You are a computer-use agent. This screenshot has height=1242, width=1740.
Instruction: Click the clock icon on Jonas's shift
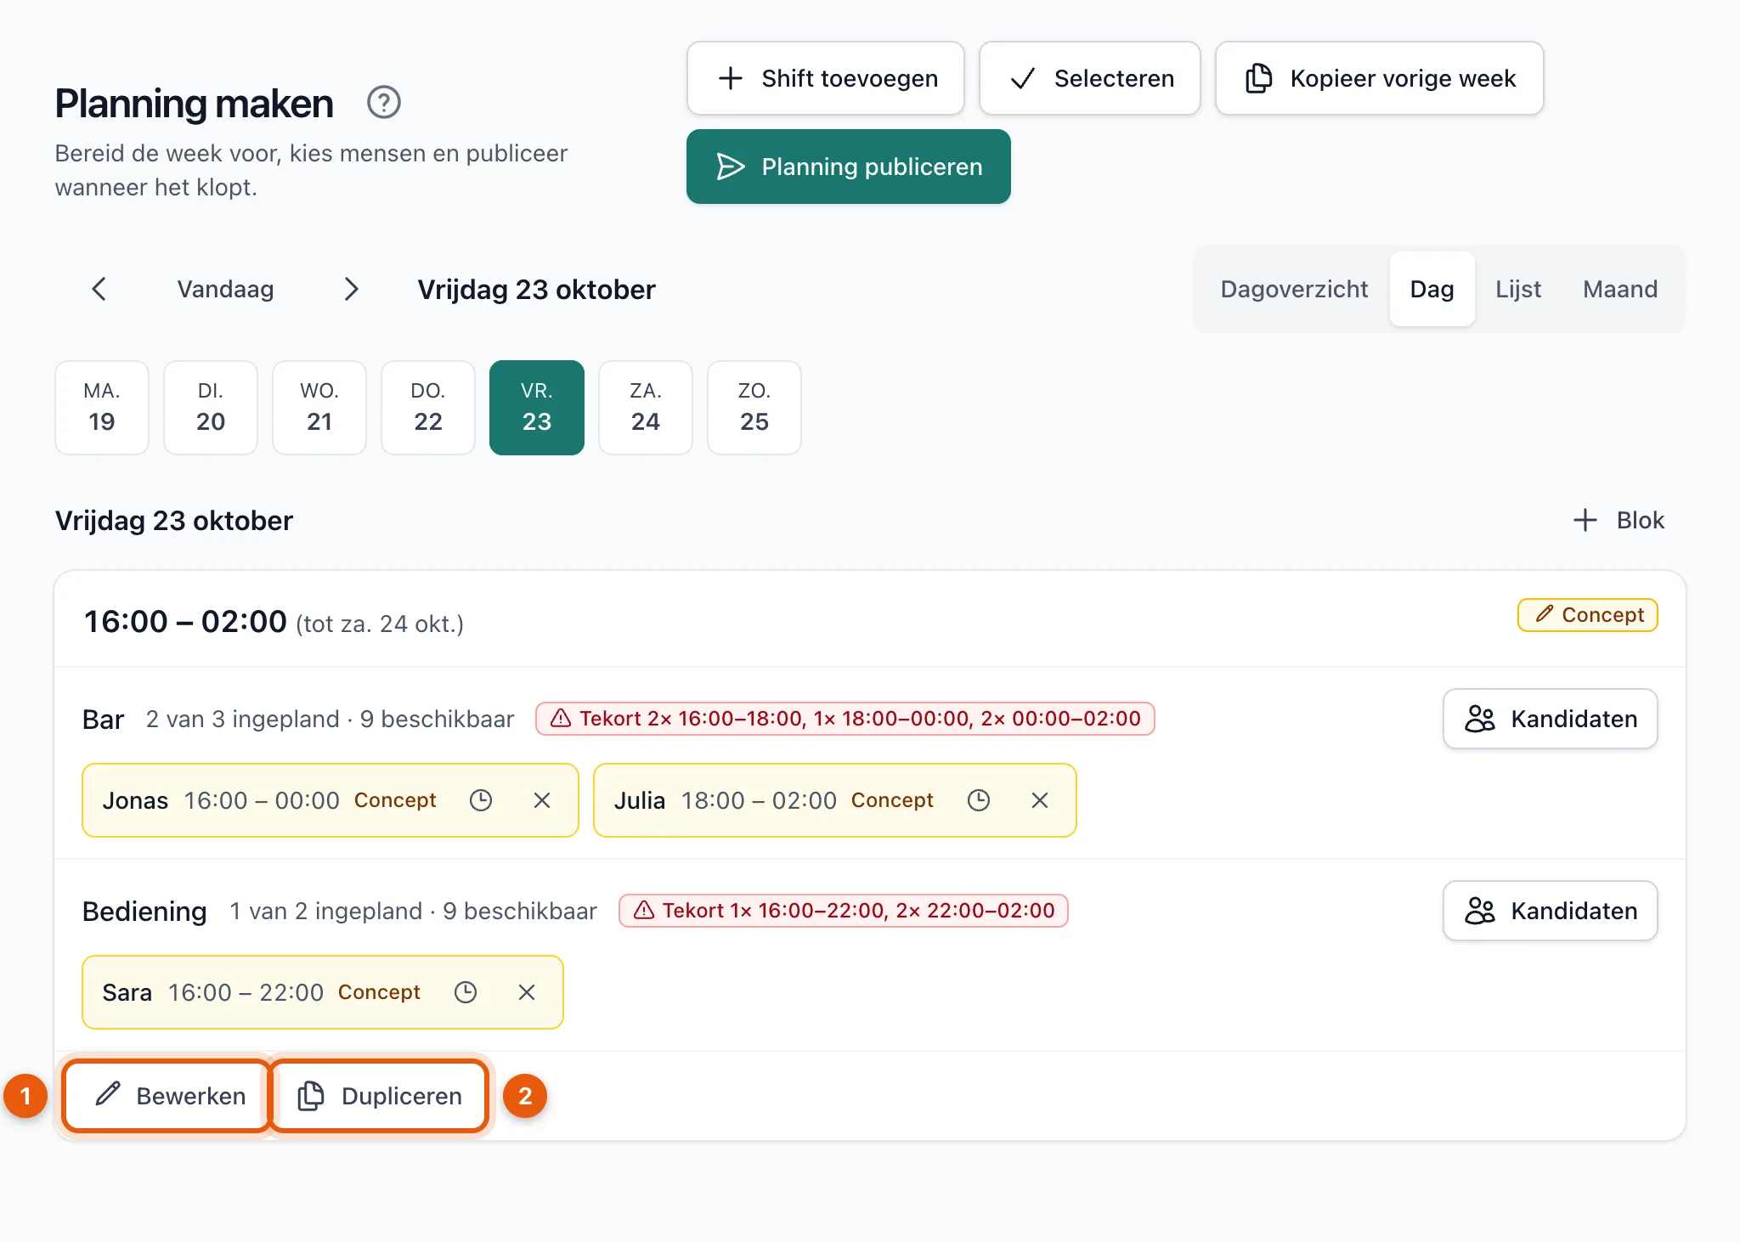tap(481, 800)
